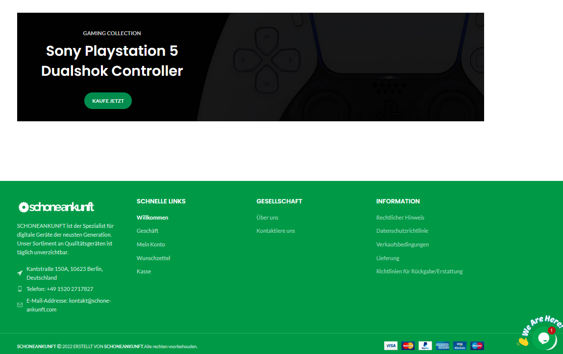Screen dimensions: 563x354
Task: Click the phone icon next to Telefon
Action: pyautogui.click(x=20, y=289)
